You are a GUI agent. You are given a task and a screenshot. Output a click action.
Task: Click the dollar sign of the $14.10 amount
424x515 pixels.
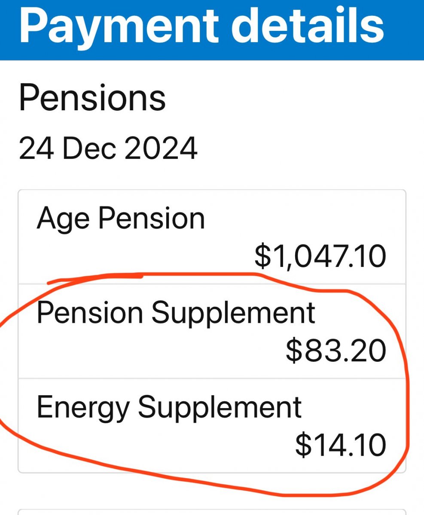[x=303, y=445]
